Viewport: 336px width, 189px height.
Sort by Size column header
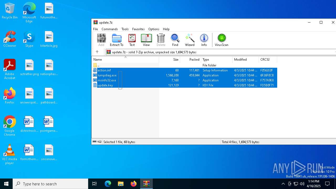tap(170, 60)
